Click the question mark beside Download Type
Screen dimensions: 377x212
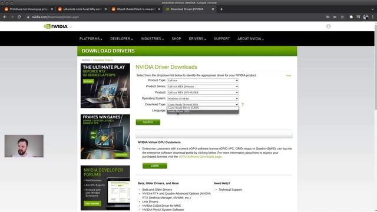click(x=242, y=105)
